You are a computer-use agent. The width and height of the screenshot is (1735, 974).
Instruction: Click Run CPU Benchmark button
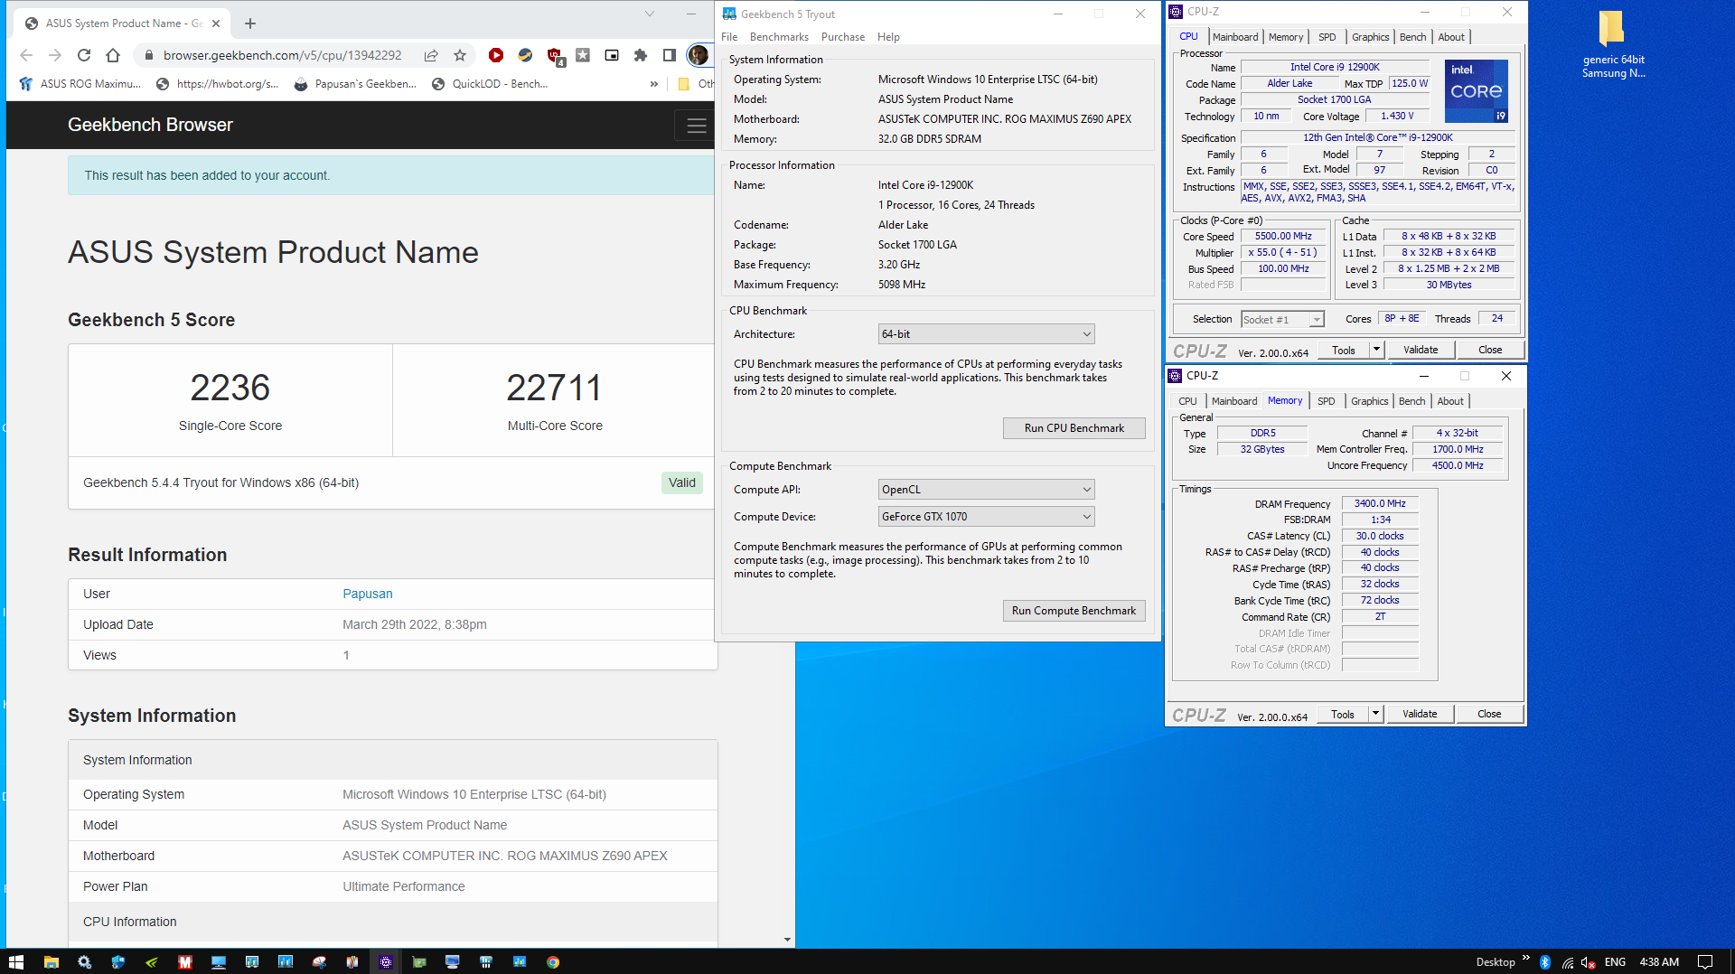1074,428
